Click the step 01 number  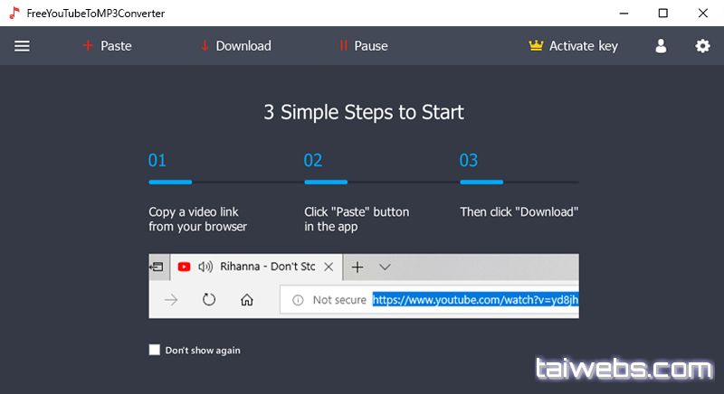[157, 160]
